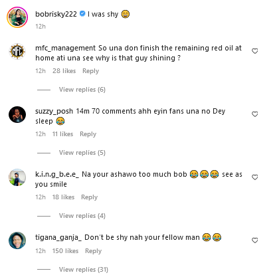This screenshot has height=279, width=265.
Task: Like k.i.n.g_b.e.e_'s comment via its heart icon
Action: [255, 177]
